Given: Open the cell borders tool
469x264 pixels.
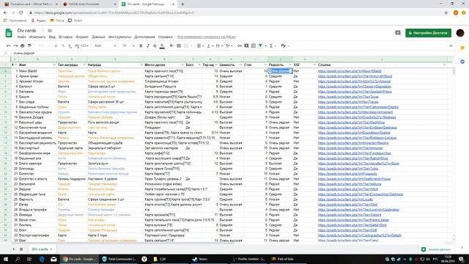Looking at the screenshot, I should click(x=179, y=45).
